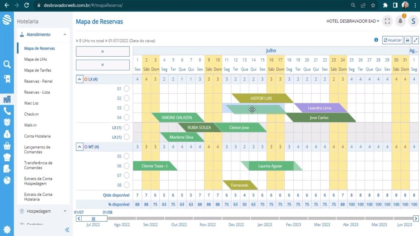420x236 pixels.
Task: Open the pie chart reports icon
Action: (7, 180)
